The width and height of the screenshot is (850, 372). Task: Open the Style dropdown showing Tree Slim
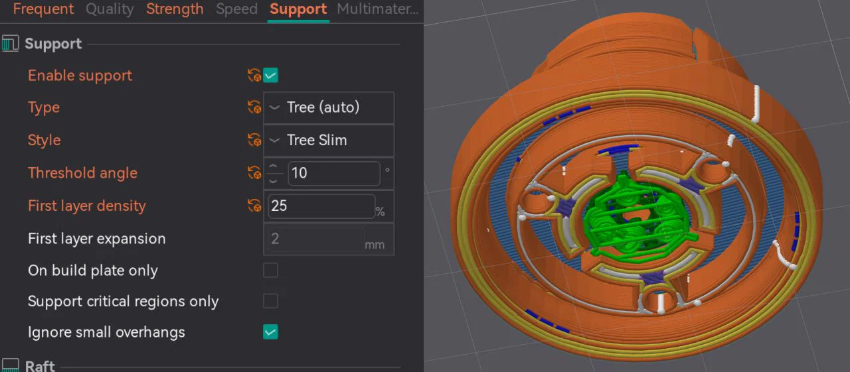coord(329,140)
